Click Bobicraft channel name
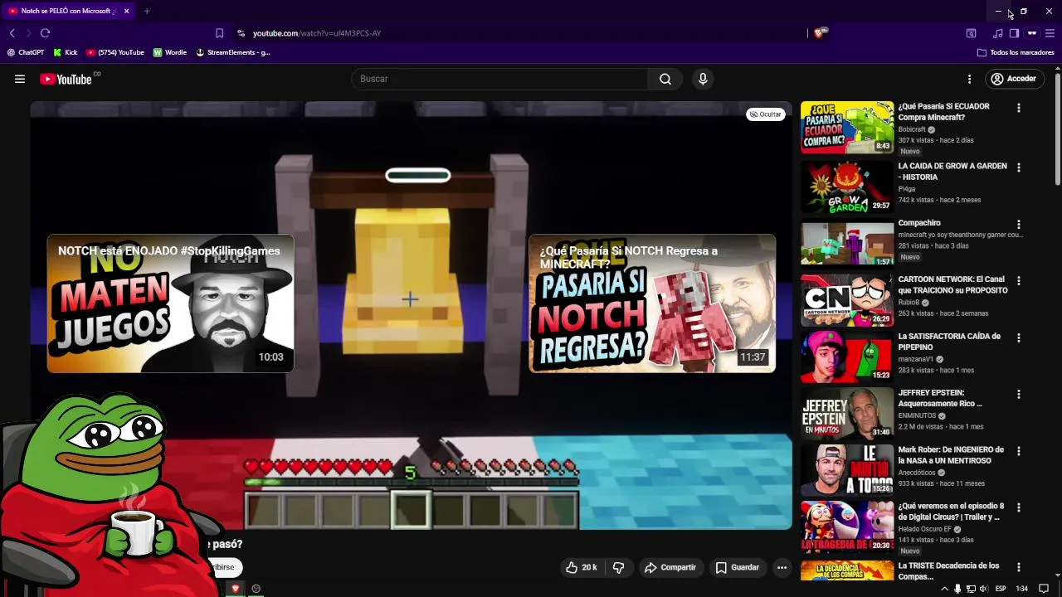 (912, 129)
